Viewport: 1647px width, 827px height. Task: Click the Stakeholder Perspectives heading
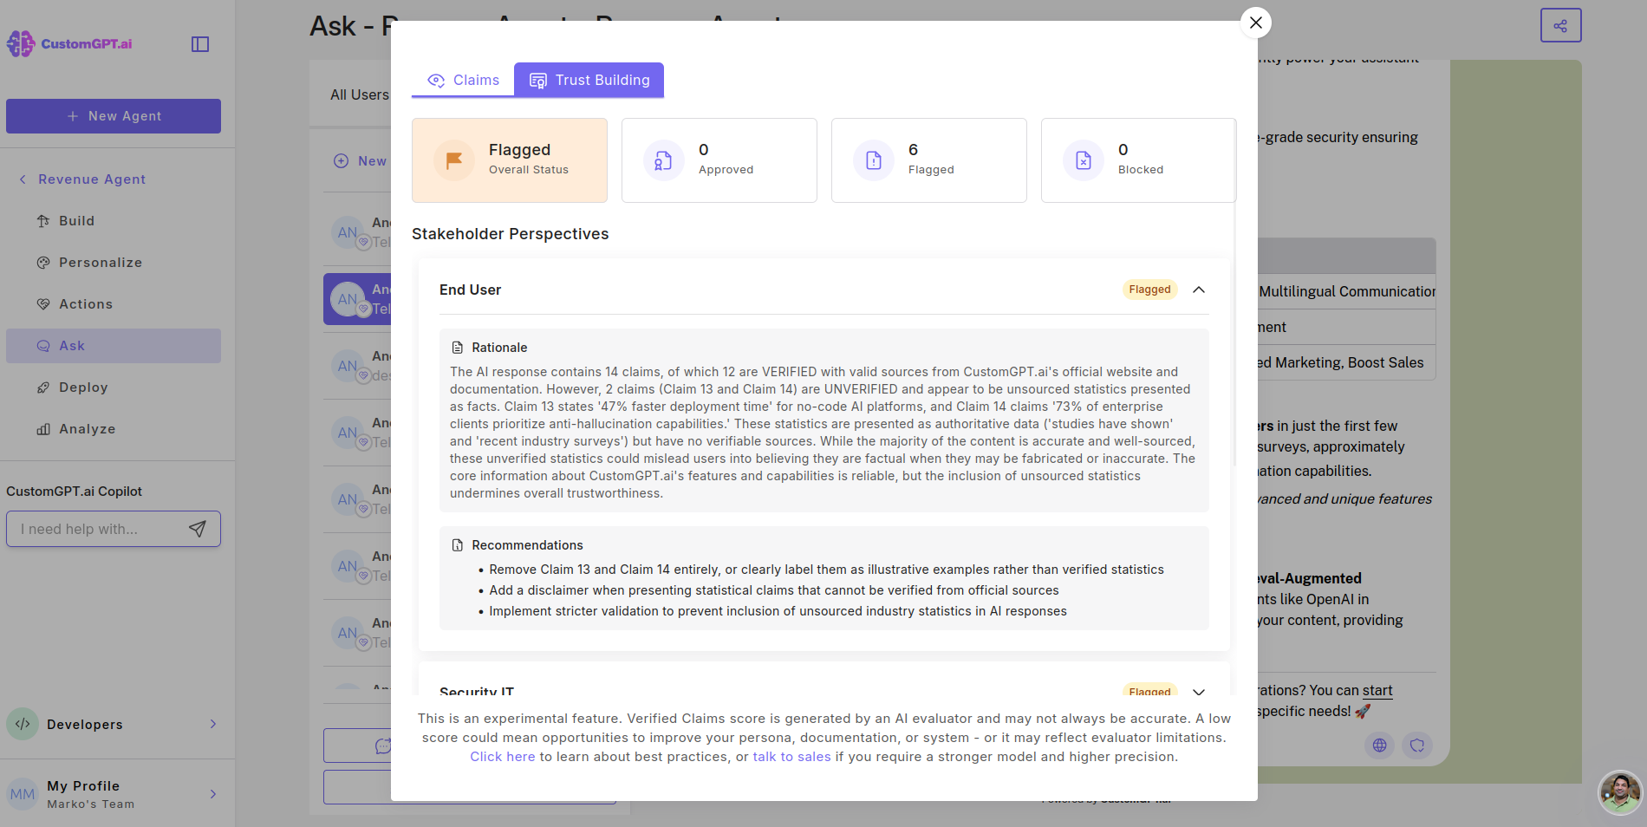[x=511, y=234]
